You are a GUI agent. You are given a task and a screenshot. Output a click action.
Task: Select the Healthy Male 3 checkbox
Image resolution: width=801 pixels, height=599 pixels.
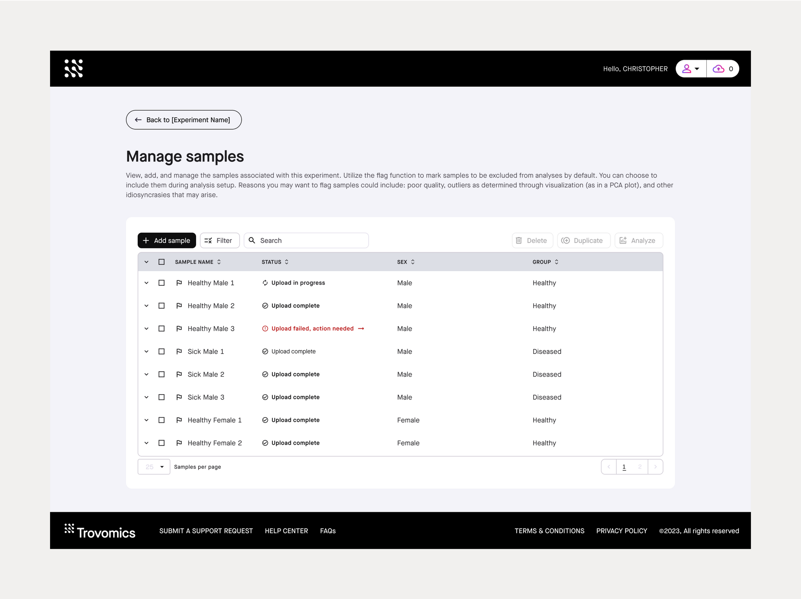(x=161, y=329)
